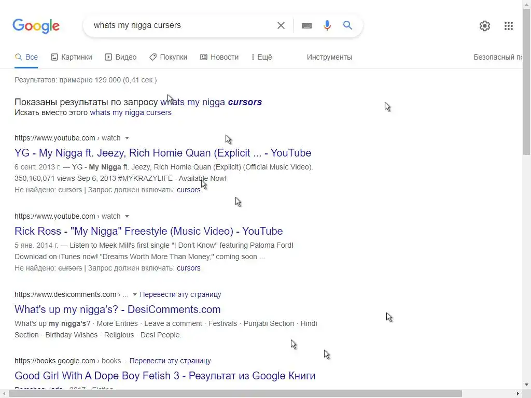
Task: Click the vertical scrollbar down arrow
Action: 527,385
